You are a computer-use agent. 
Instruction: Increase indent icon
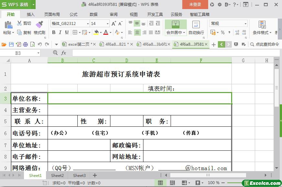[158, 23]
